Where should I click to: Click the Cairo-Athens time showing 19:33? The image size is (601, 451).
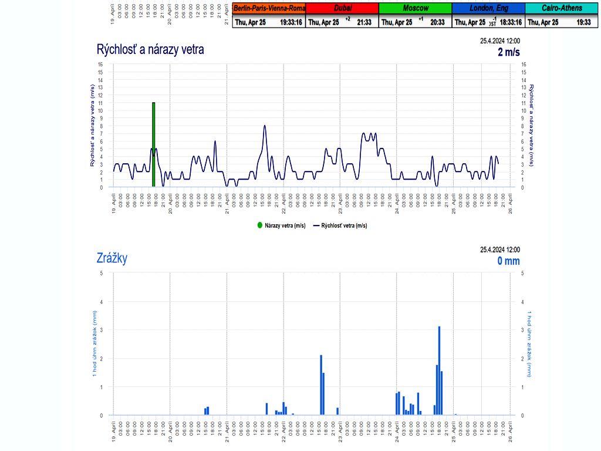(x=583, y=22)
